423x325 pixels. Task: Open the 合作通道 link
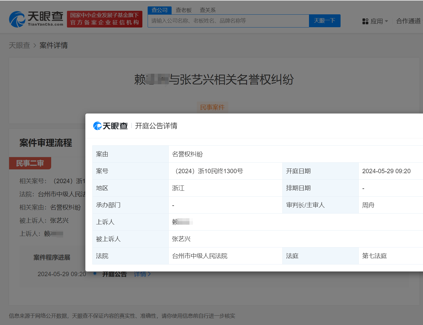point(408,21)
